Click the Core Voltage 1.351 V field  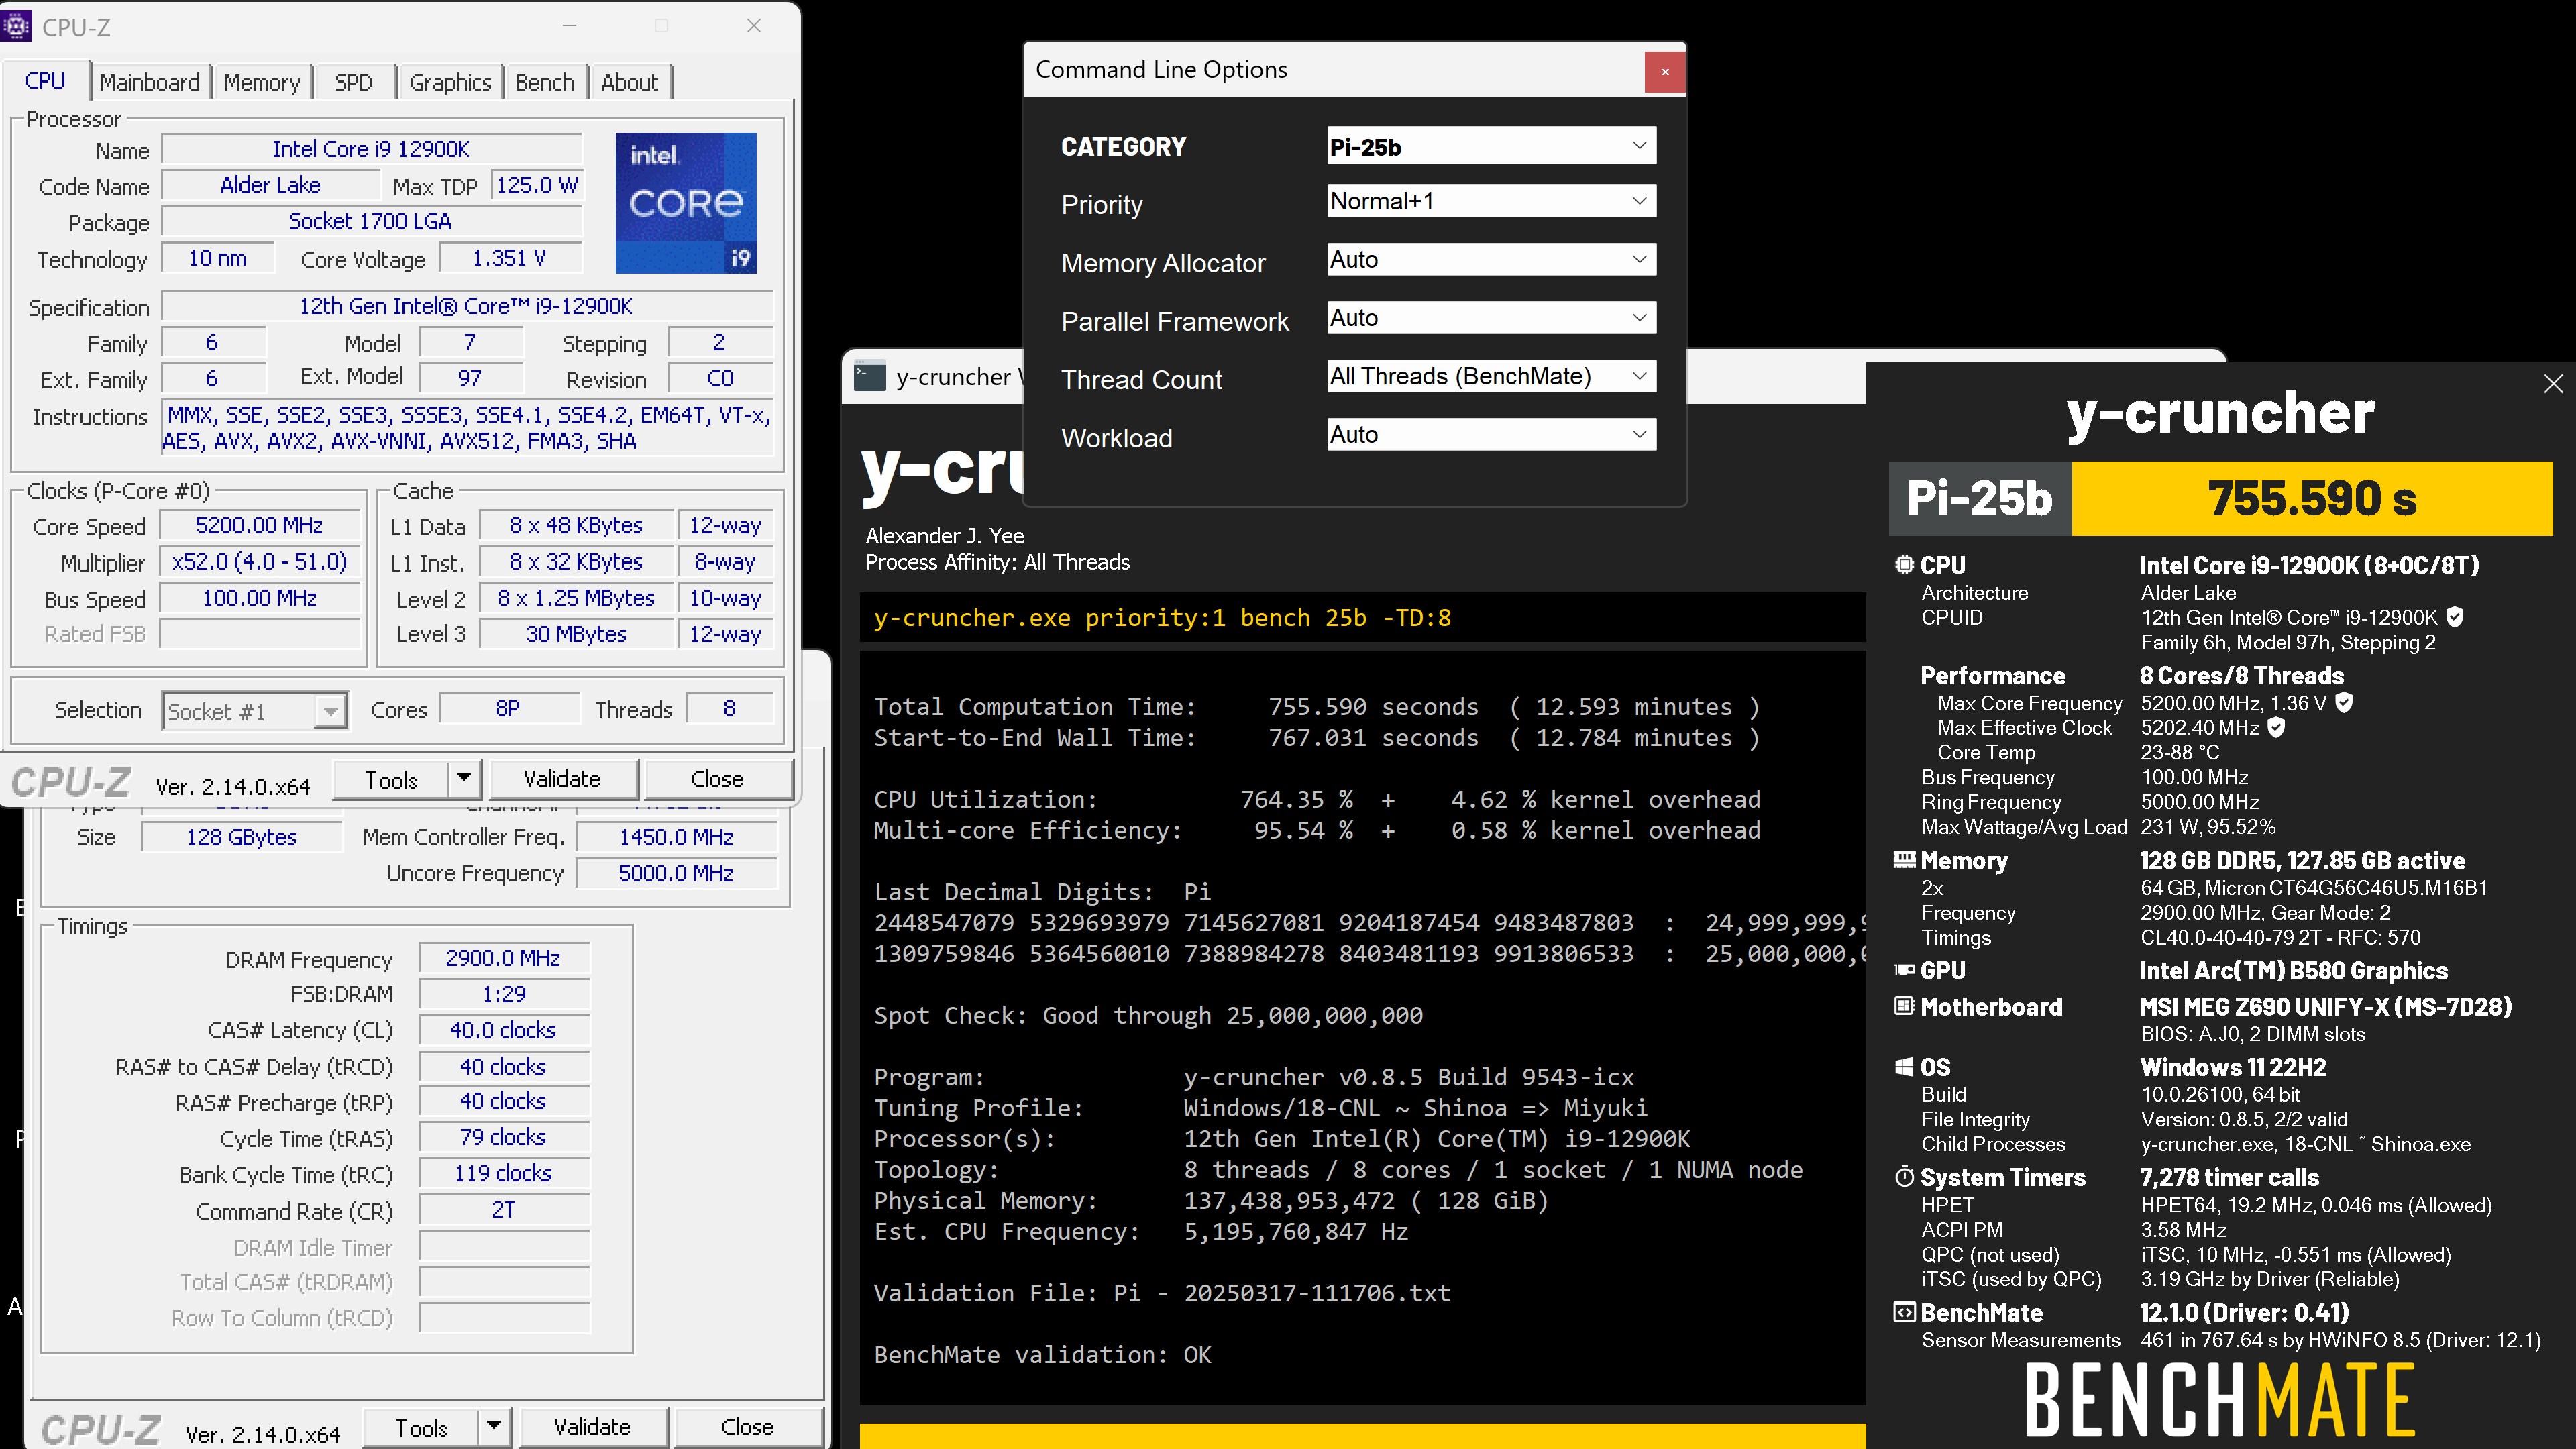[510, 258]
